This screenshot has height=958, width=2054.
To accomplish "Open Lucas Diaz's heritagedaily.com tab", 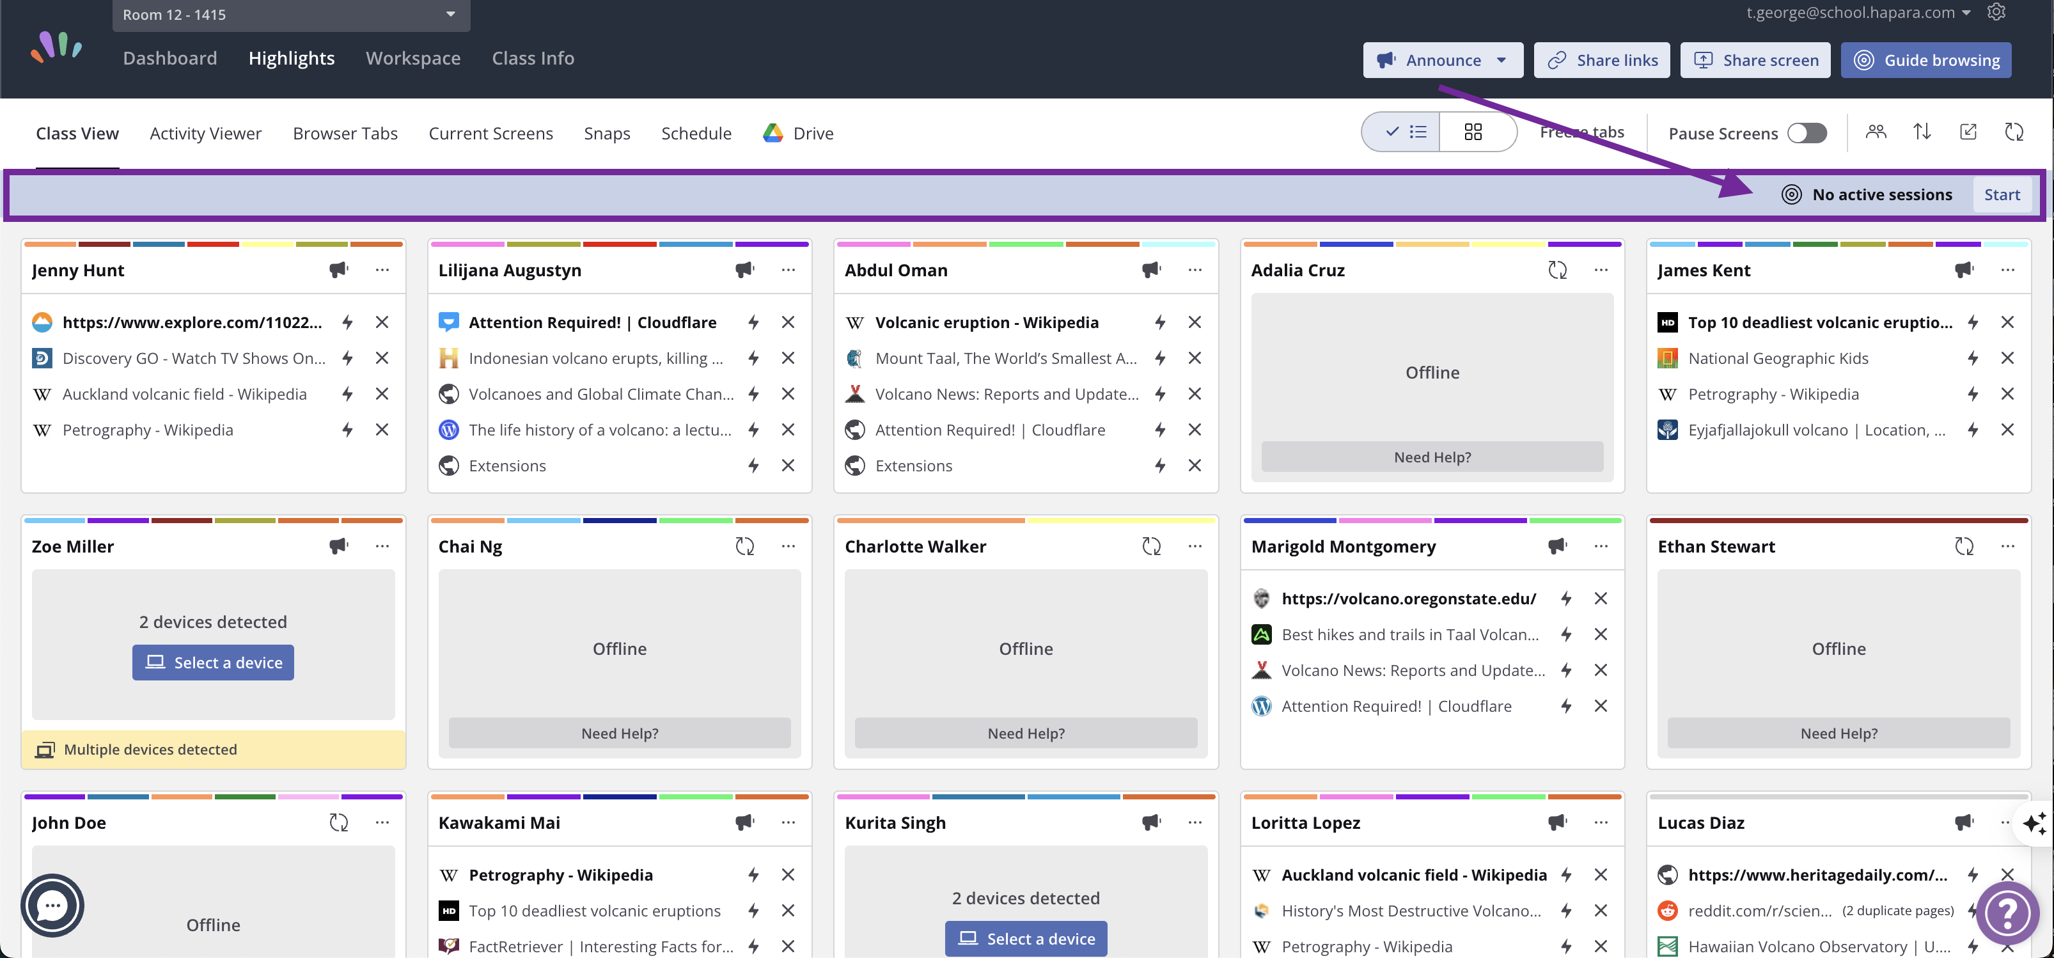I will tap(1817, 874).
